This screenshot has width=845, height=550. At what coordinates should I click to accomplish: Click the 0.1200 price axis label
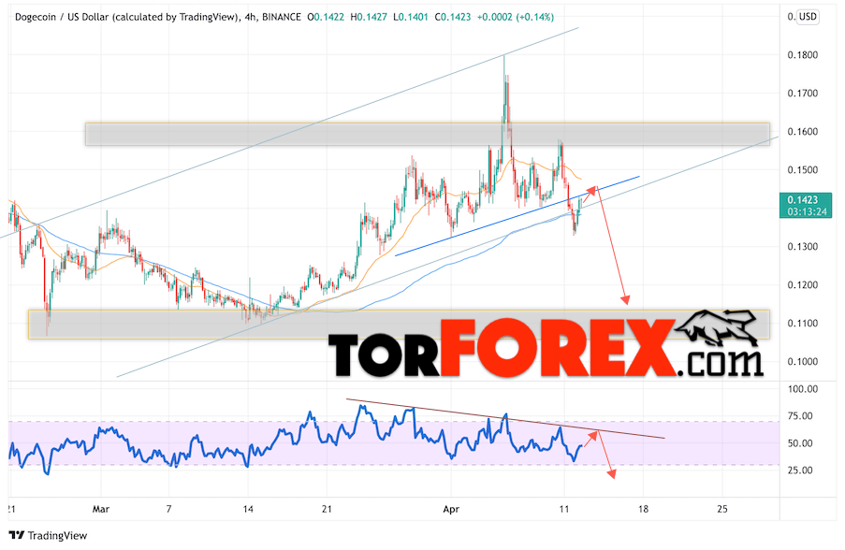coord(803,285)
